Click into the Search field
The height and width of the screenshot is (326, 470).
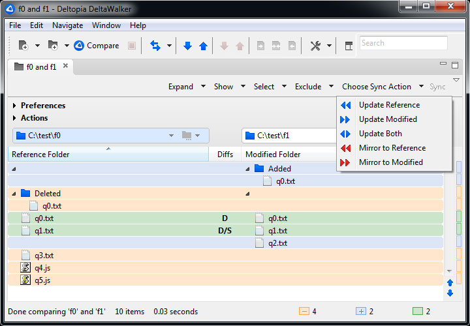click(x=403, y=43)
